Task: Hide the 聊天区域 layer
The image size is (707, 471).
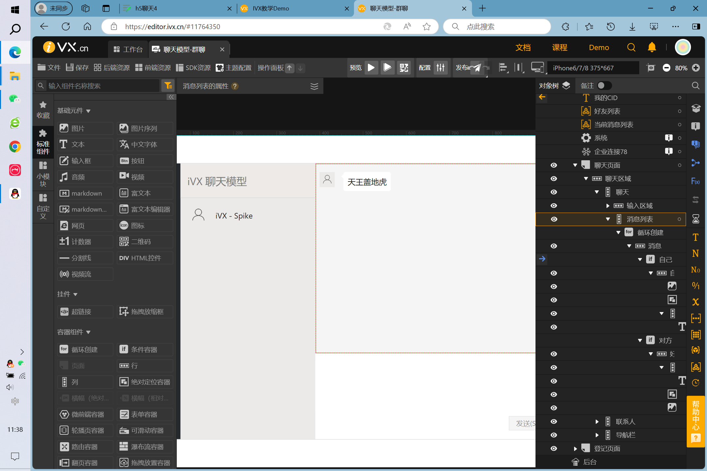Action: click(554, 179)
